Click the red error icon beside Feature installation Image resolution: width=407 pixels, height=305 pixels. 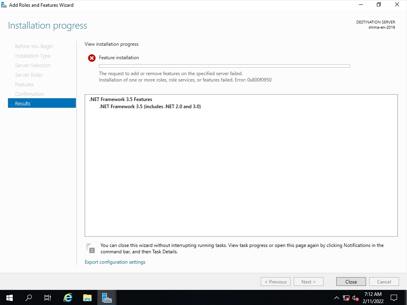coord(92,58)
